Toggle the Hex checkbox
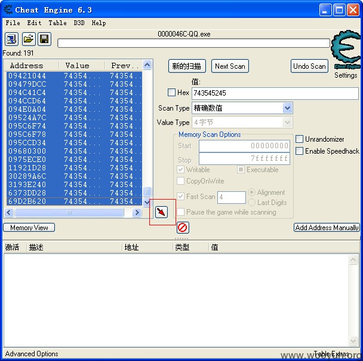Image resolution: width=363 pixels, height=361 pixels. [171, 93]
